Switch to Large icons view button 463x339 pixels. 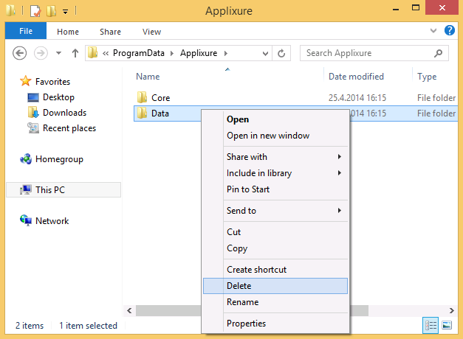coord(447,326)
